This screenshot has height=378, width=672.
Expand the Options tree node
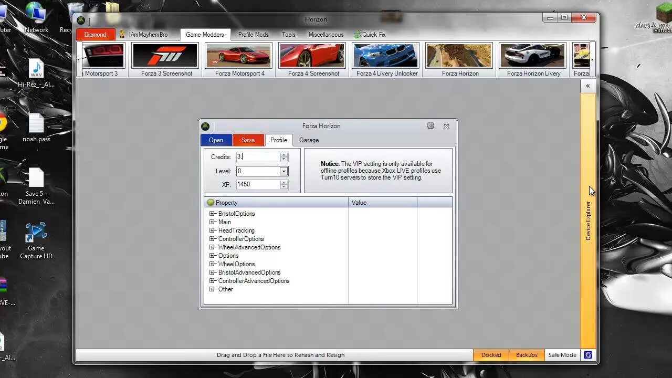(212, 256)
